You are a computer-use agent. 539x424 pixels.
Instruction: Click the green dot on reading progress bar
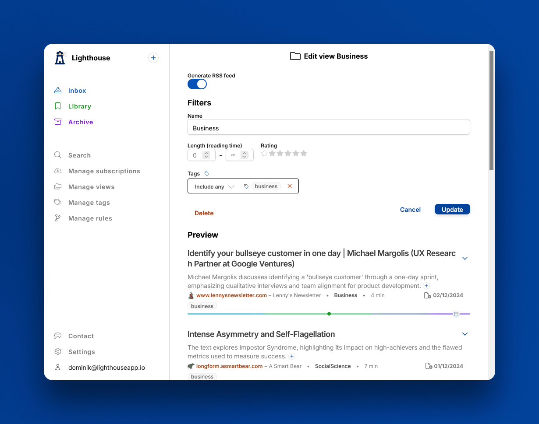[x=329, y=314]
